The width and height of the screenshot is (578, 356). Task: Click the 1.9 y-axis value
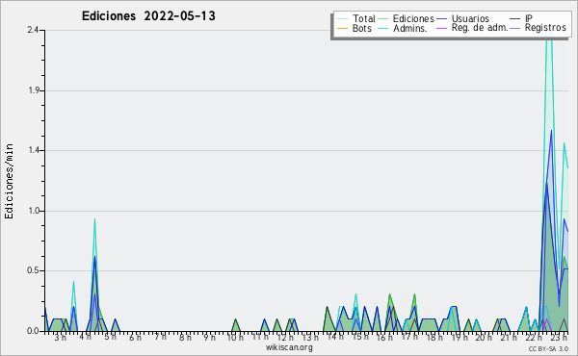coord(34,90)
